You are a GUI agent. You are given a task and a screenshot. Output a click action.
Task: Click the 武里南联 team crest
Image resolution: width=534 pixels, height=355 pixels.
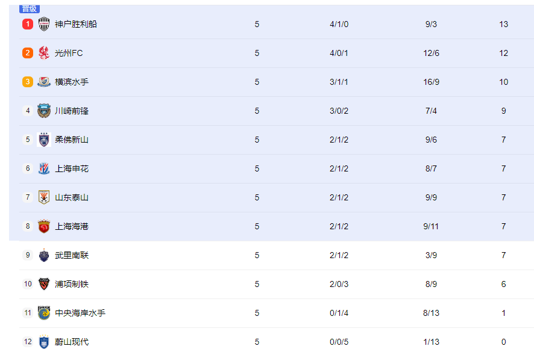(x=43, y=255)
